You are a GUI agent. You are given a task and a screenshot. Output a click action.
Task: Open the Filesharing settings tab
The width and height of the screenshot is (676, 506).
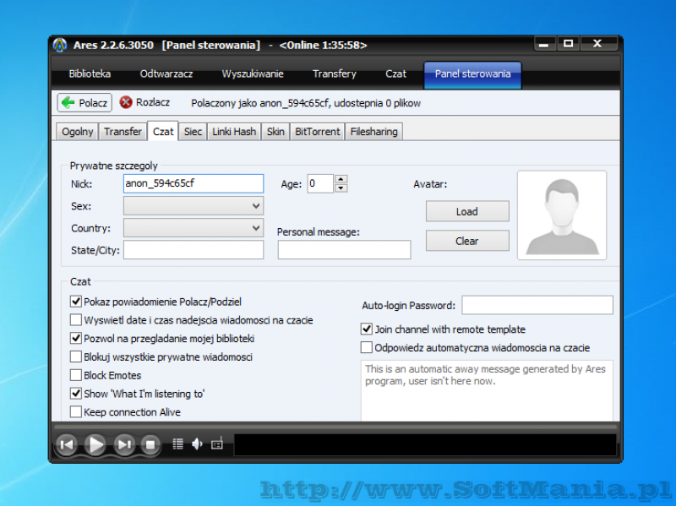coord(373,132)
